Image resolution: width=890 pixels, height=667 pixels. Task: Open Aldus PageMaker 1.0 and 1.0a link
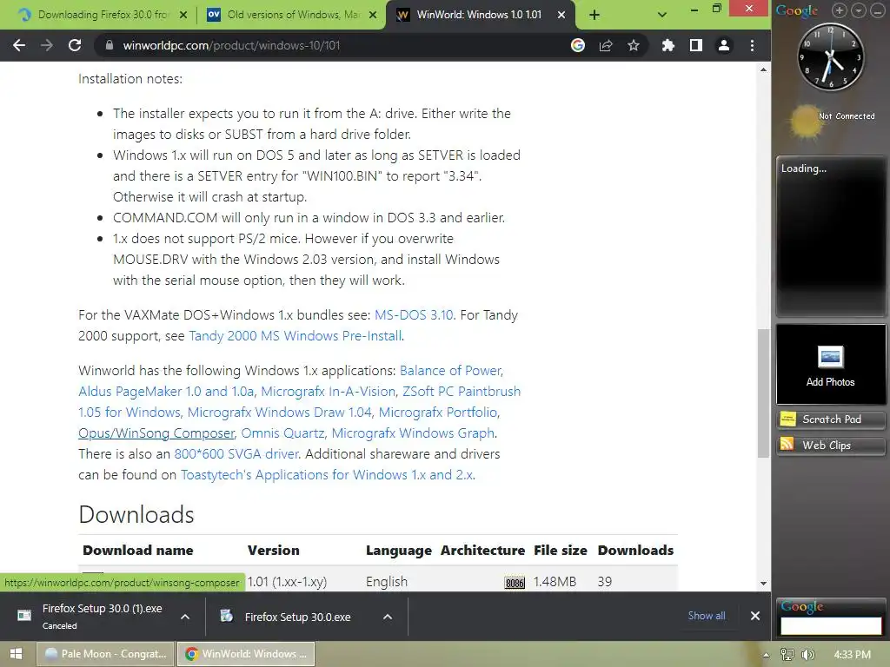tap(166, 392)
